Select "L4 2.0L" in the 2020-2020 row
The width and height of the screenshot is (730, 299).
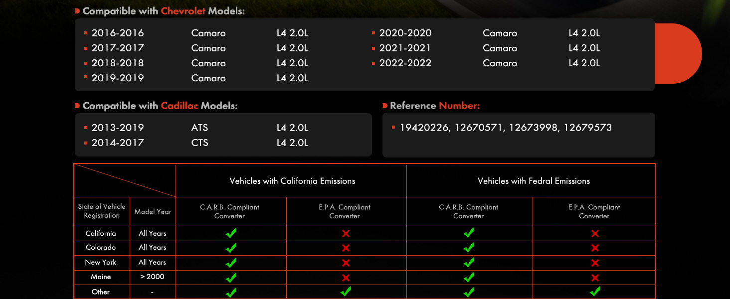[584, 33]
